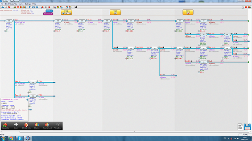Click the Windows Start button
This screenshot has height=141, width=252.
click(x=3, y=138)
